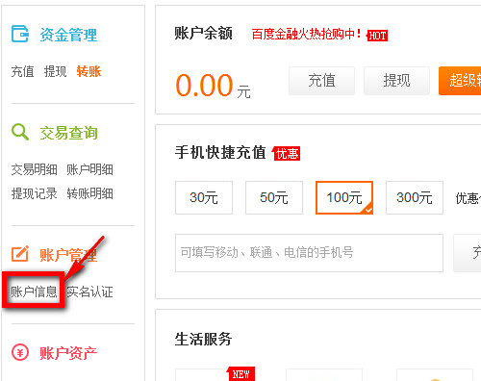Select the 50元 recharge amount
The image size is (481, 381).
click(x=274, y=197)
